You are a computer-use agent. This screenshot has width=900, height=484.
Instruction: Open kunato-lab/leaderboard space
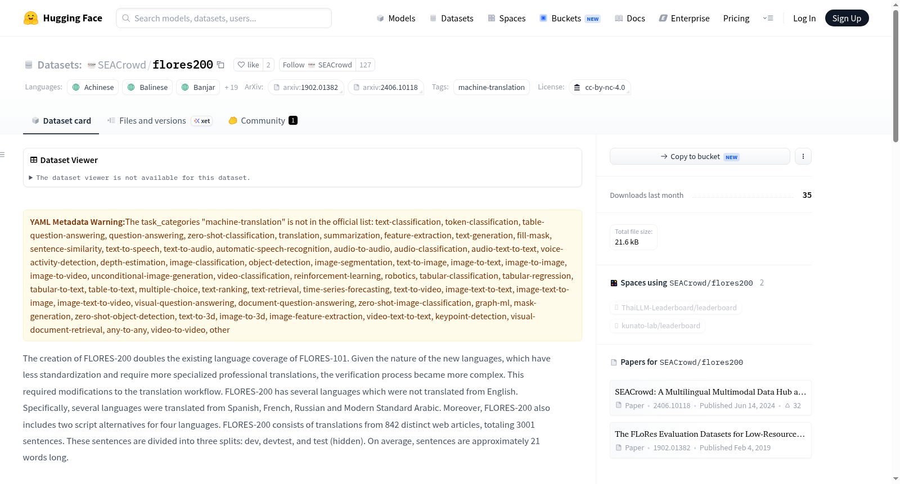(658, 325)
